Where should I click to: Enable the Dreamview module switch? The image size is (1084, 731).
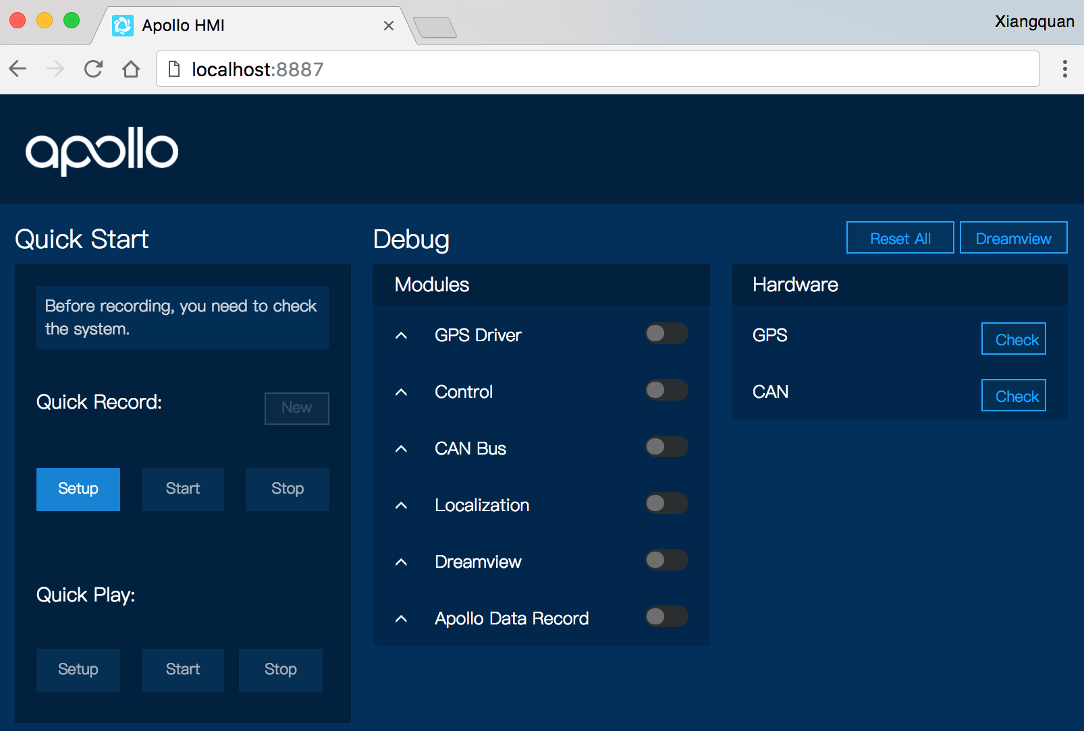pyautogui.click(x=666, y=560)
